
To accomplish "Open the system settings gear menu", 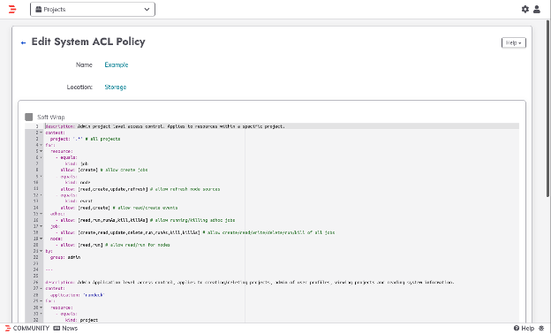I will pos(525,10).
